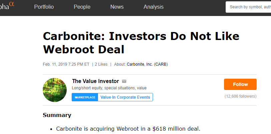
Task: Open the Value In Corporate Events link
Action: point(125,97)
